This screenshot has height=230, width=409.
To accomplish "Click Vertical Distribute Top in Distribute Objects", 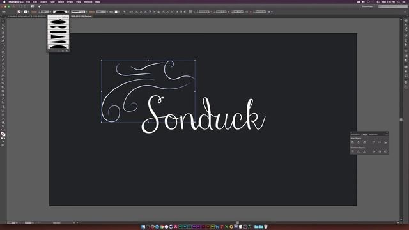I will [353, 151].
